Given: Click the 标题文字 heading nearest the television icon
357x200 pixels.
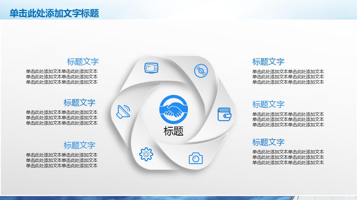Looking at the screenshot, I should click(83, 62).
